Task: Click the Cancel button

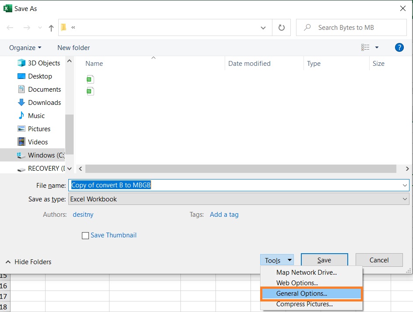Action: coord(379,260)
